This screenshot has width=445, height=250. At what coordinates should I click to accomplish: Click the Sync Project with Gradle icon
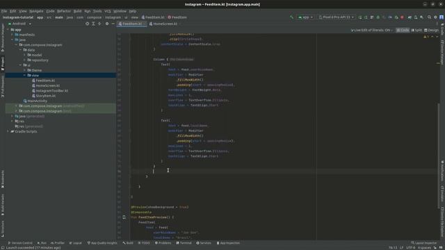pyautogui.click(x=410, y=17)
